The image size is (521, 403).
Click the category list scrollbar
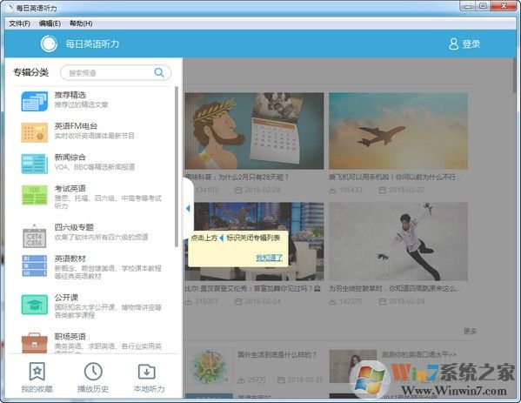click(177, 166)
